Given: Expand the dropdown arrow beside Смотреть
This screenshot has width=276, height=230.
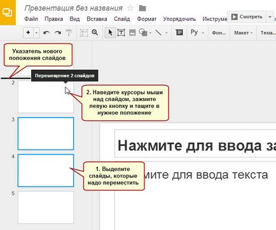Looking at the screenshot, I should click(x=270, y=17).
